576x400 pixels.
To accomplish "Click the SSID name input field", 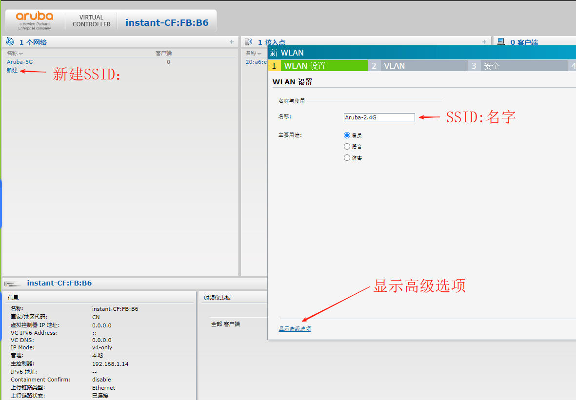I will pyautogui.click(x=379, y=117).
